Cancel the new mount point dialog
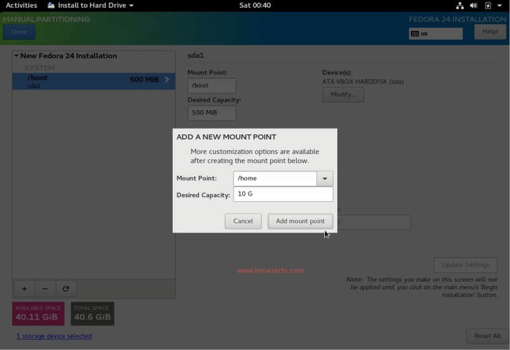Image resolution: width=510 pixels, height=350 pixels. [x=243, y=221]
